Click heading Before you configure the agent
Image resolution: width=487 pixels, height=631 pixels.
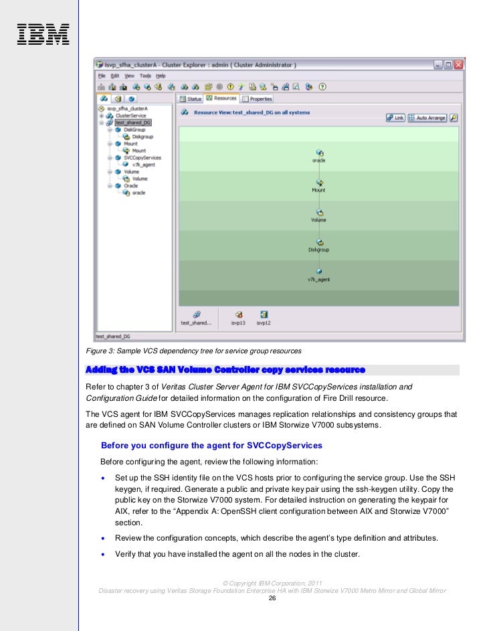click(x=211, y=446)
